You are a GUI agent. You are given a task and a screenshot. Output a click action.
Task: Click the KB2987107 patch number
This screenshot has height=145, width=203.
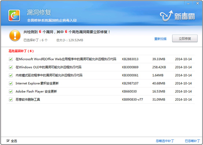pos(130,83)
